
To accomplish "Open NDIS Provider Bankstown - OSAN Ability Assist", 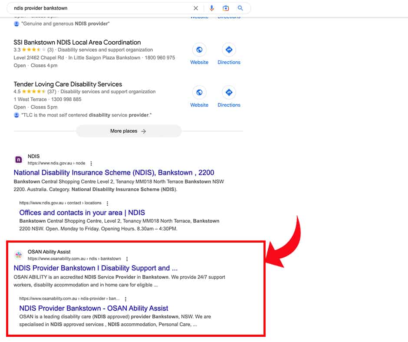I will 94,308.
